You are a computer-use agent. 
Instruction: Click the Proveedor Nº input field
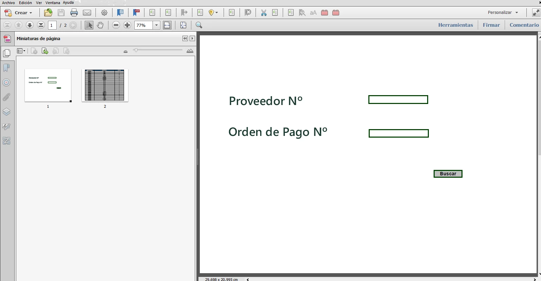click(x=398, y=100)
